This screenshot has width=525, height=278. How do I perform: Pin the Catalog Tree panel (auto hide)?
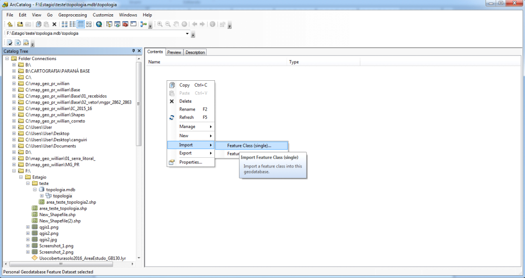[133, 51]
